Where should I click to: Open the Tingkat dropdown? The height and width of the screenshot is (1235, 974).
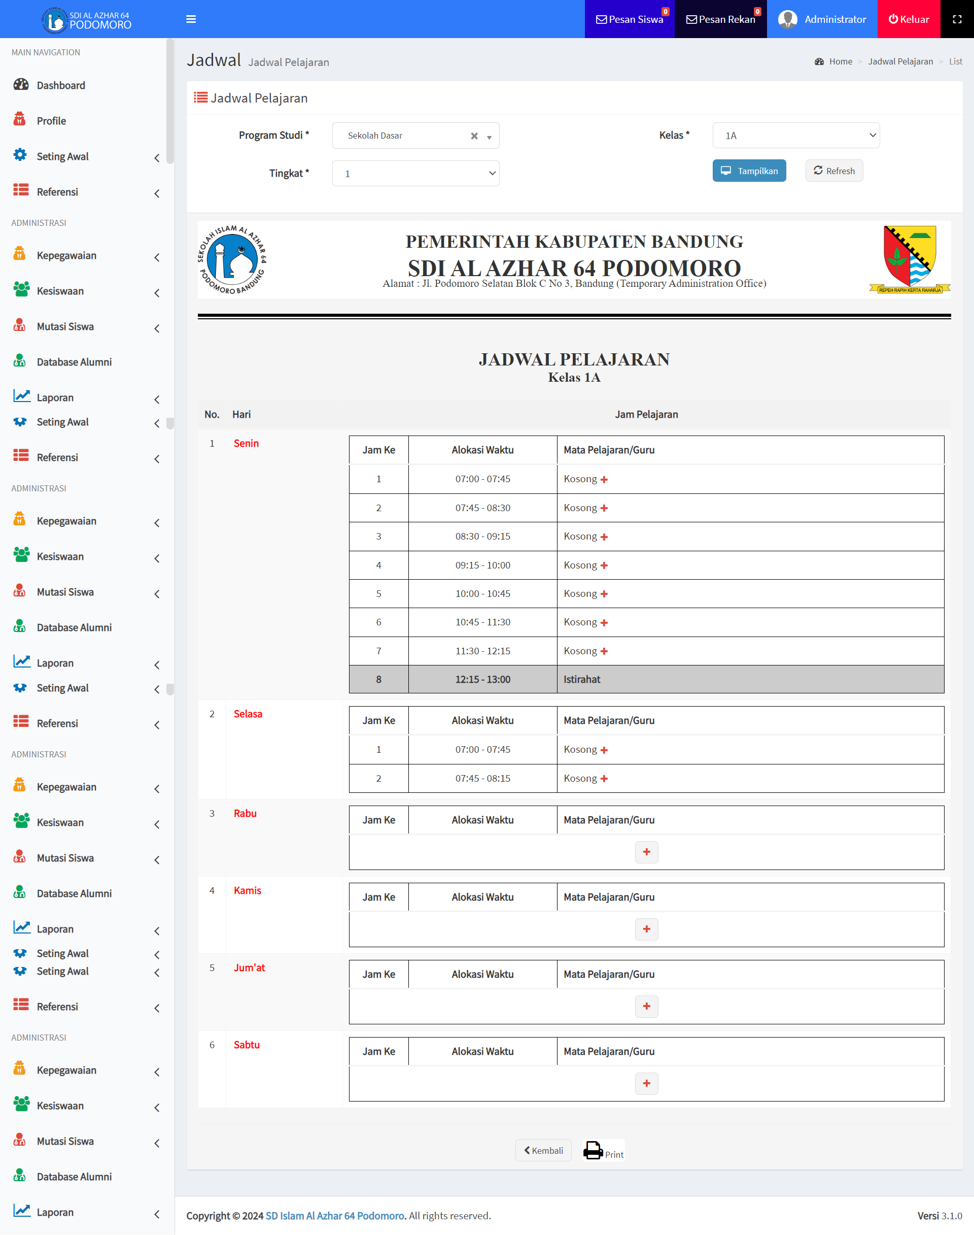coord(415,174)
